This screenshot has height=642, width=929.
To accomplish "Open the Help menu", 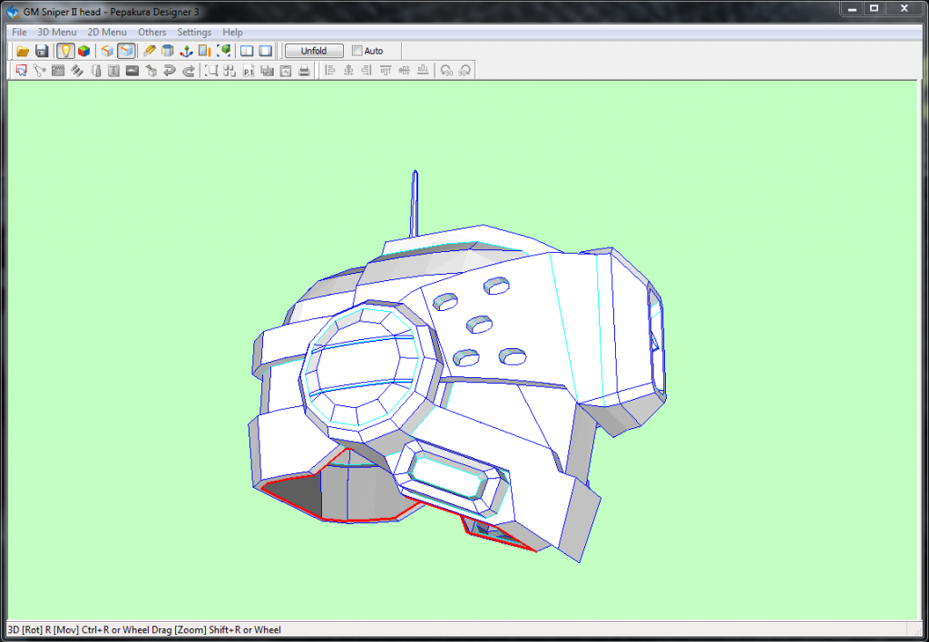I will pyautogui.click(x=233, y=32).
